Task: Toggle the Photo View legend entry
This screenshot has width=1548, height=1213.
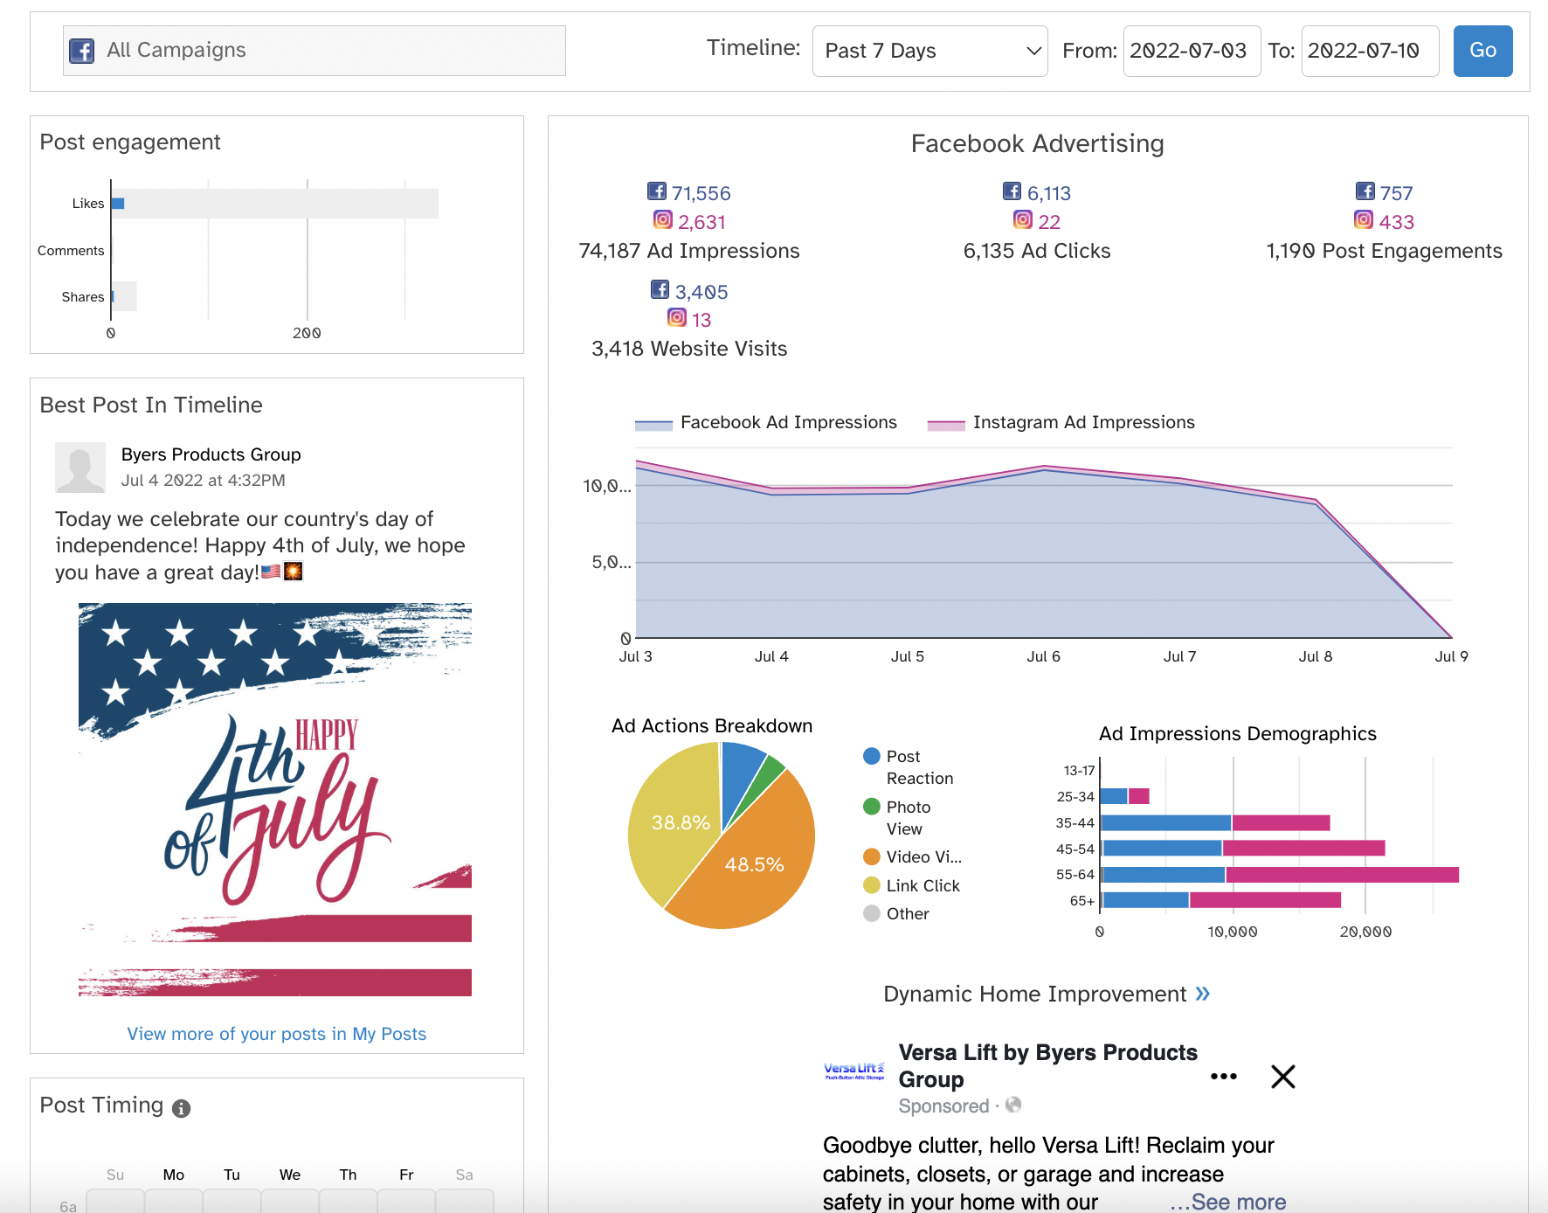Action: click(897, 818)
